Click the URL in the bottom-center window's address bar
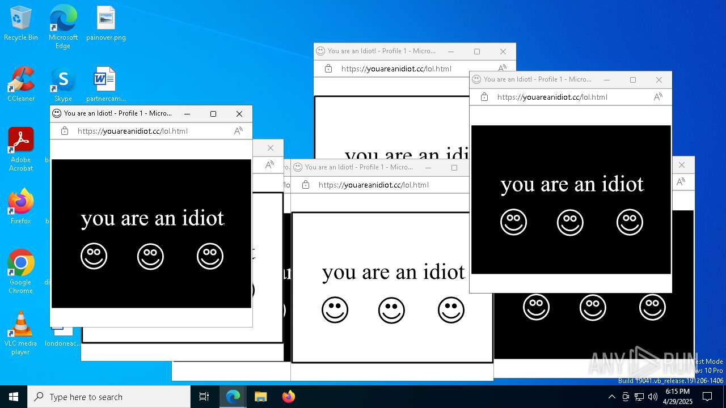The width and height of the screenshot is (726, 408). [x=374, y=185]
